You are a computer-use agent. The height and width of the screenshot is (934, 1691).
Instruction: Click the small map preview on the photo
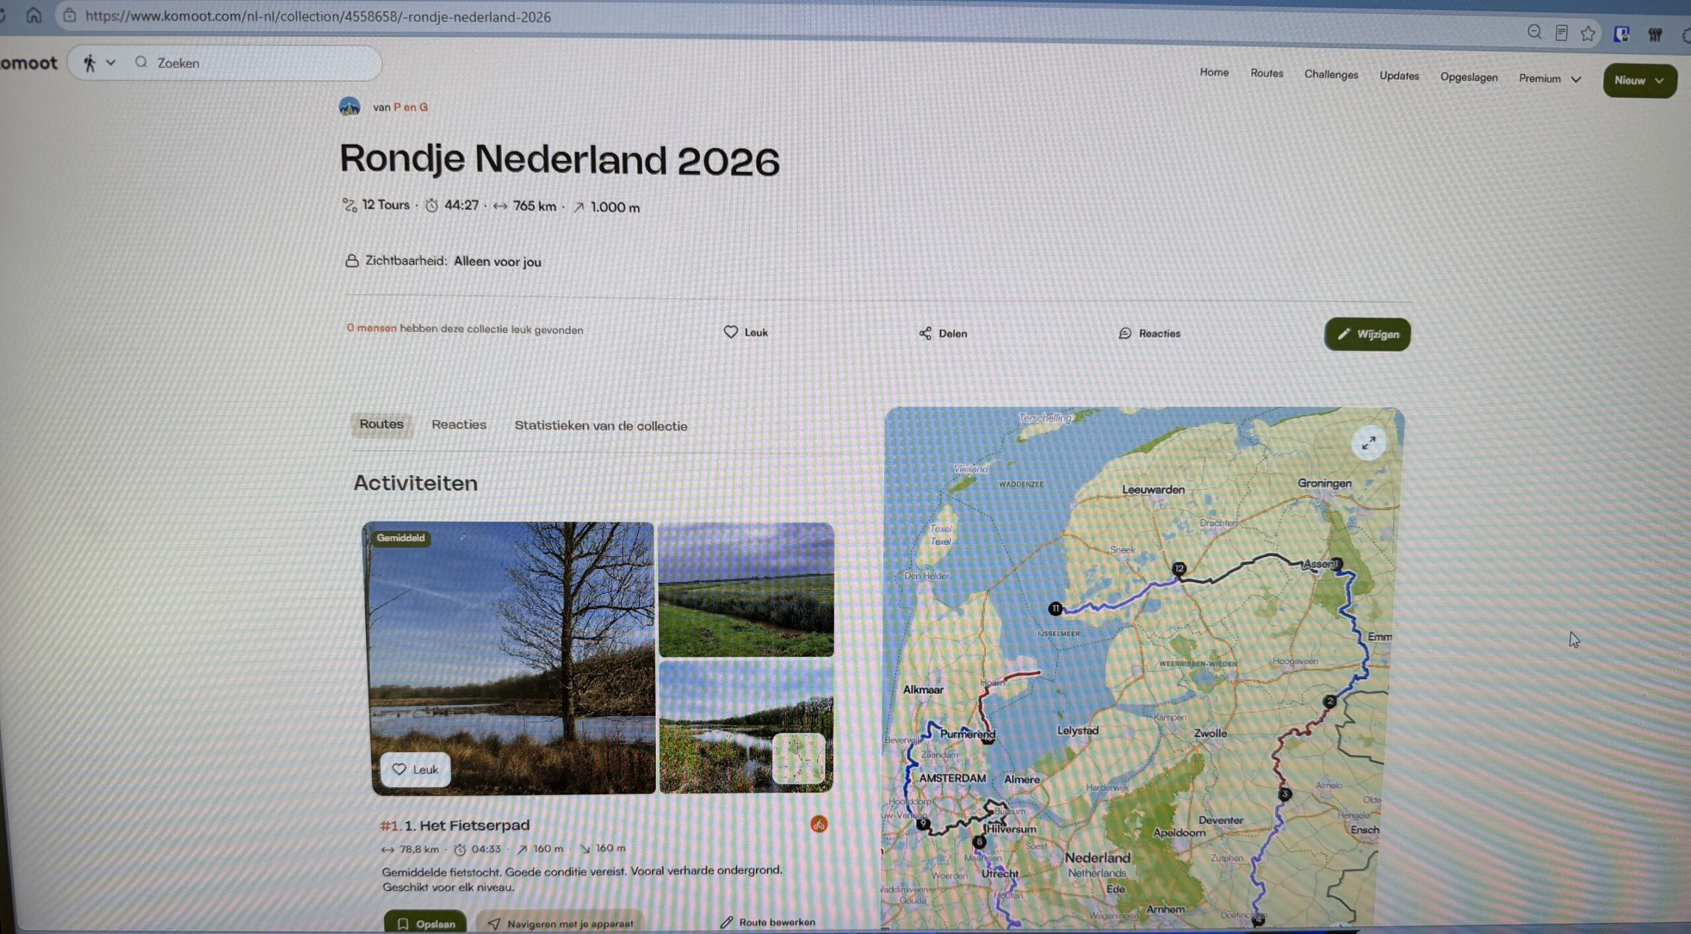coord(799,758)
